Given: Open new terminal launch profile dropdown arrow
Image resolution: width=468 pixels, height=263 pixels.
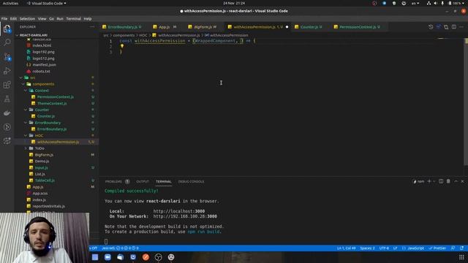Looking at the screenshot, I should coord(434,181).
